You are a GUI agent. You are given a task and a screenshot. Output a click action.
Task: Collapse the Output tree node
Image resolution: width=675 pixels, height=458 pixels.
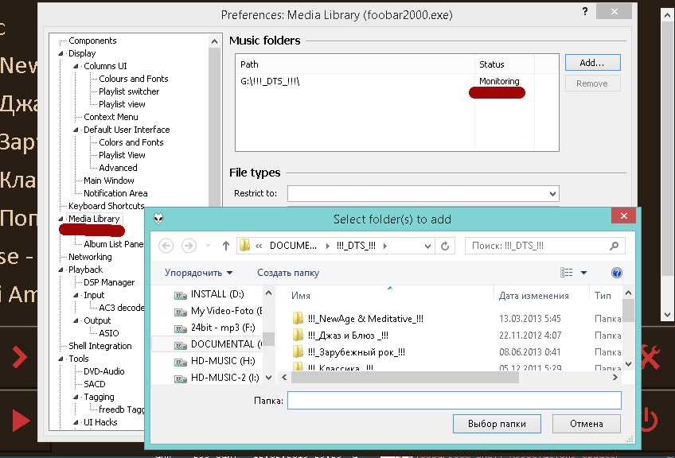(76, 320)
